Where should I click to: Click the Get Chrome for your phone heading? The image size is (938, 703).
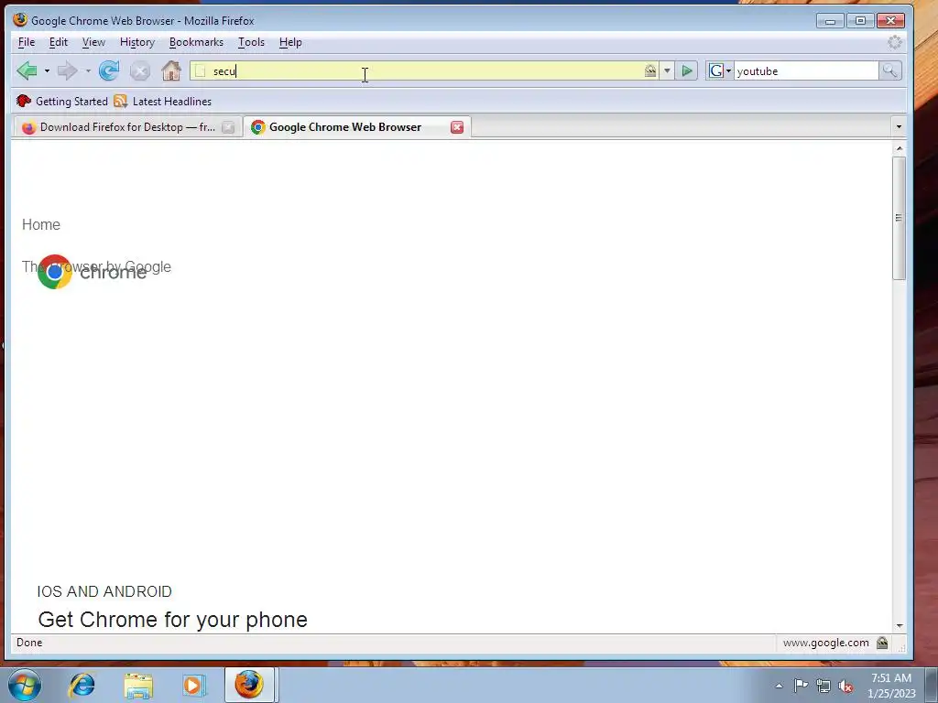tap(172, 620)
